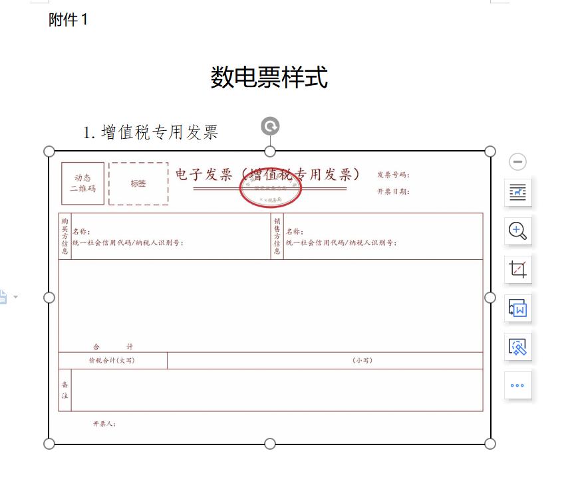
Task: Click the paste options icon at left margin
Action: [3, 297]
